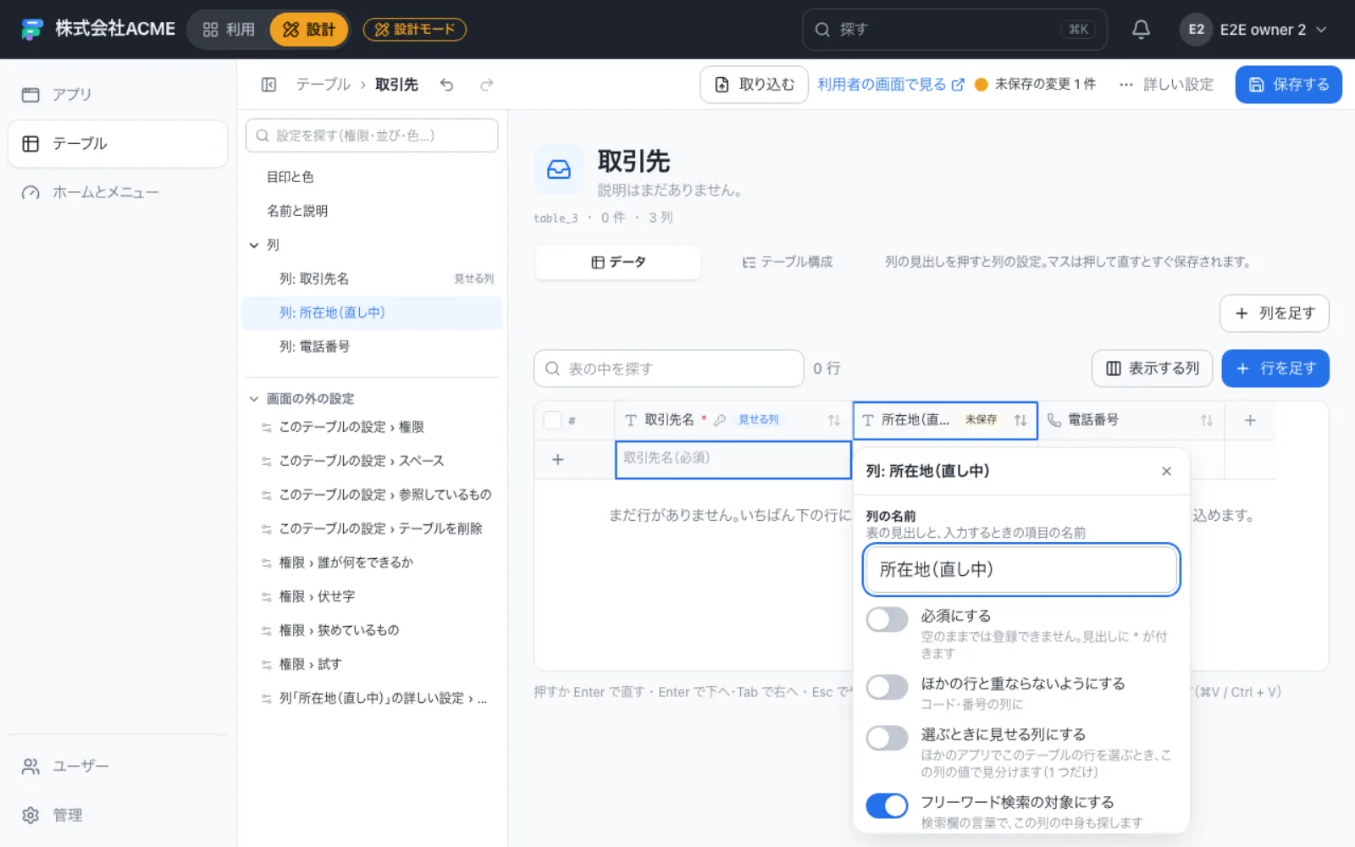Tick the header select-all checkbox

click(552, 420)
